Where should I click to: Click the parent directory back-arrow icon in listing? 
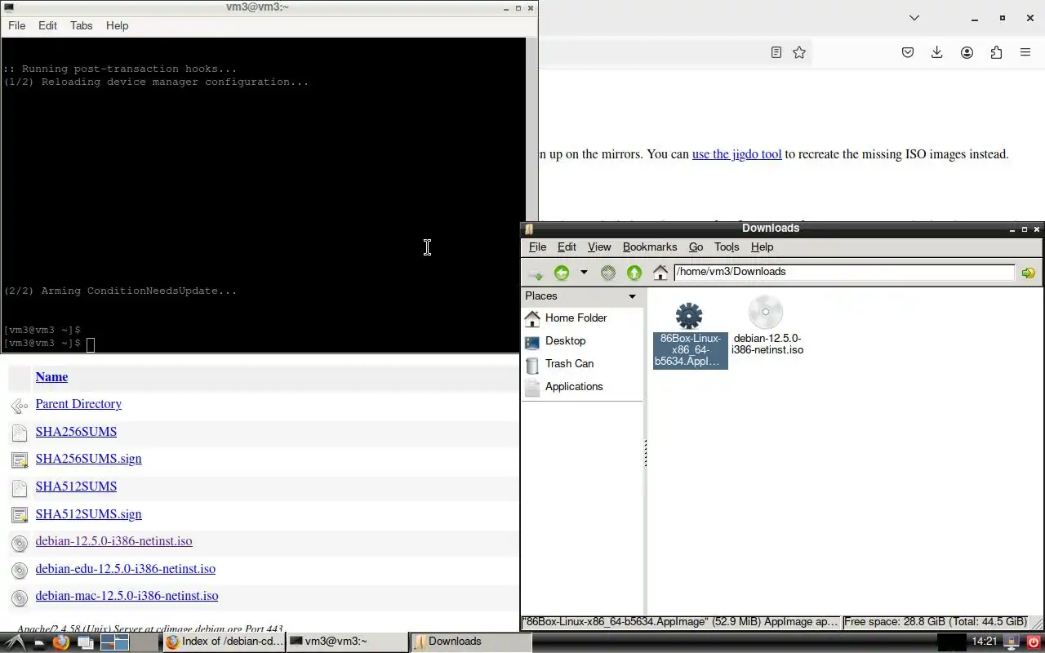click(x=20, y=406)
